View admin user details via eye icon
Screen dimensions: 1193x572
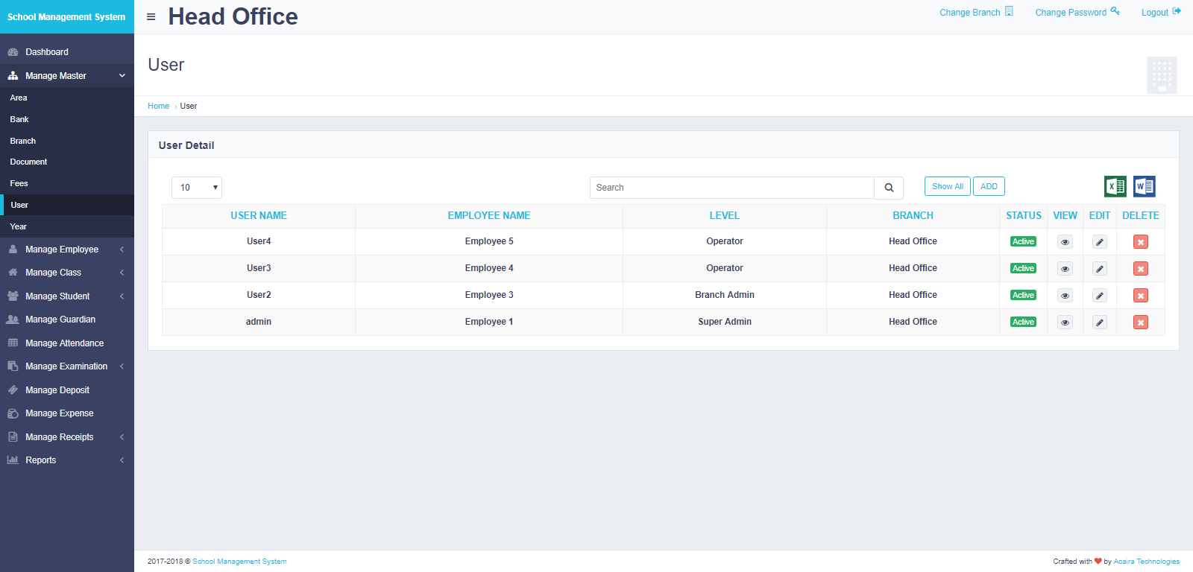tap(1065, 322)
